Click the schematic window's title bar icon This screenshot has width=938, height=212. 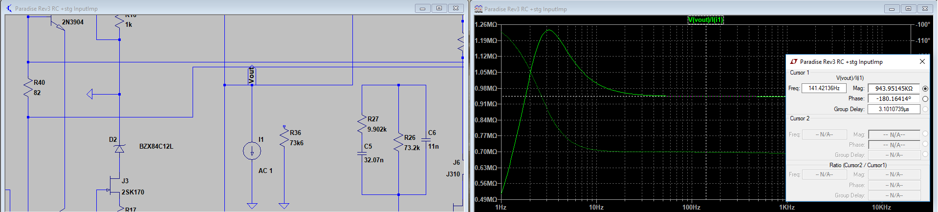click(9, 8)
